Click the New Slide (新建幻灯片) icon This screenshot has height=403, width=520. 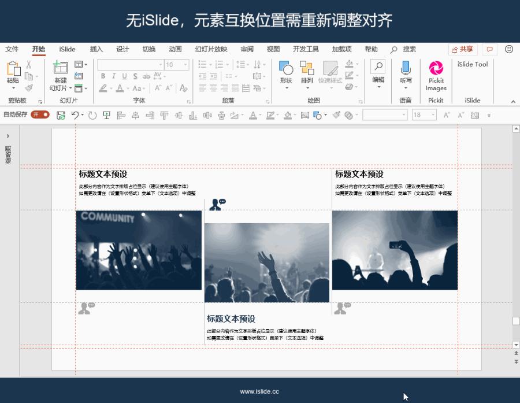pyautogui.click(x=61, y=68)
